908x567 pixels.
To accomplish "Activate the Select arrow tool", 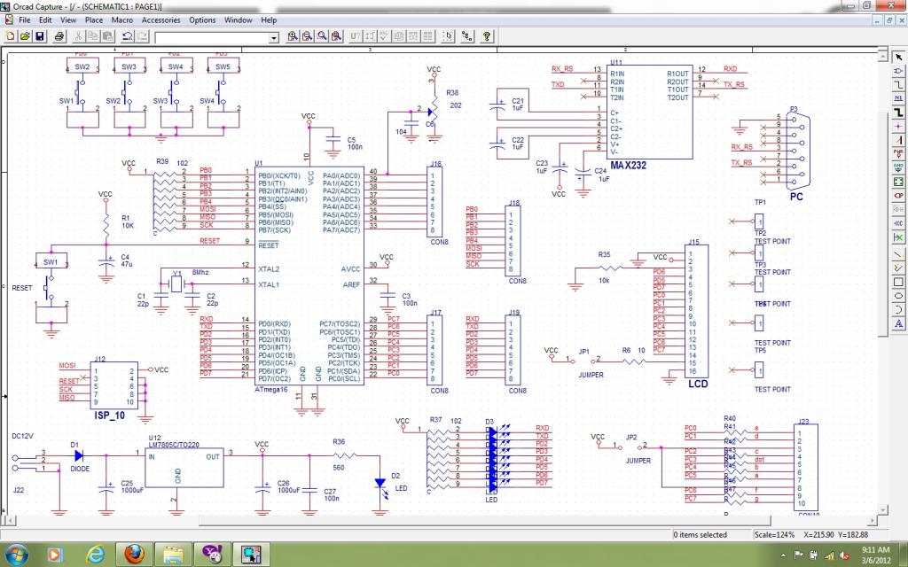I will (898, 56).
